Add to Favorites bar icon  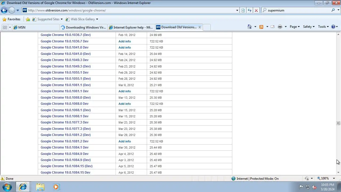(28, 19)
